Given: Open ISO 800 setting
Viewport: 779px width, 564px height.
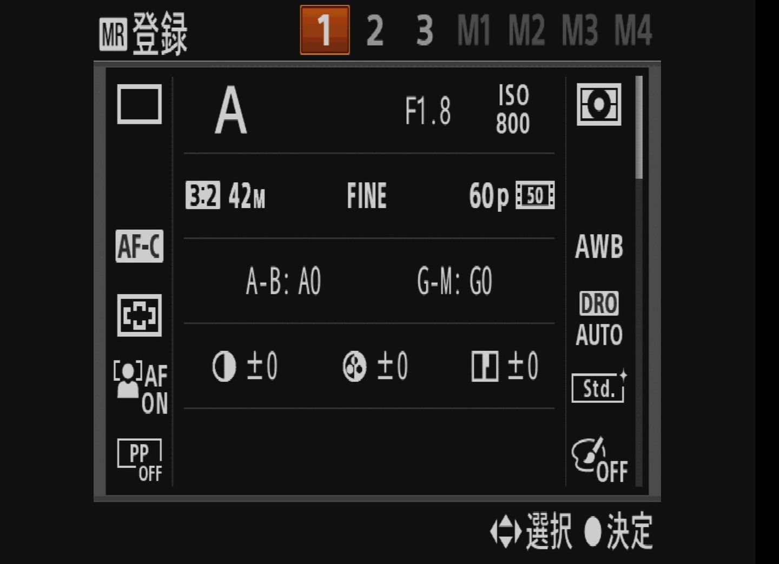Looking at the screenshot, I should (x=513, y=110).
